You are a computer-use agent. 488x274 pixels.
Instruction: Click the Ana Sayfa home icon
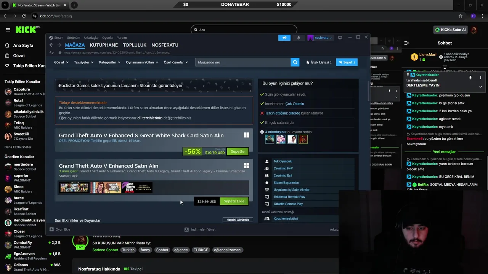7,45
